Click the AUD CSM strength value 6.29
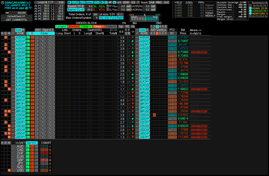 click(x=44, y=146)
